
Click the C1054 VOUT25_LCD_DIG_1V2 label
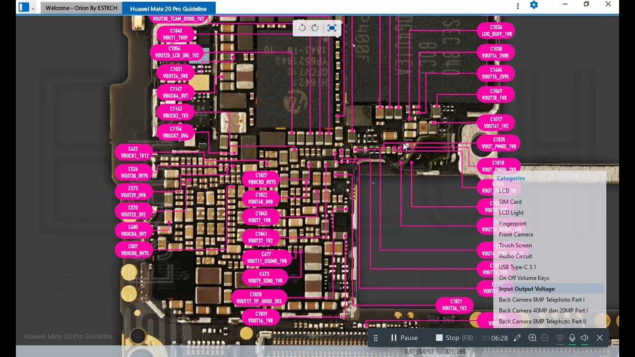click(x=177, y=52)
